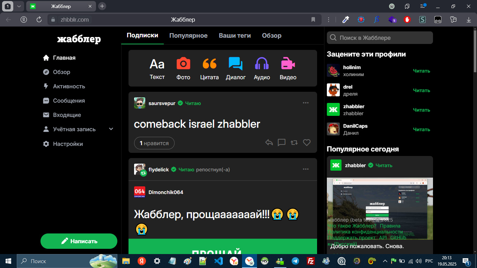The height and width of the screenshot is (268, 477).
Task: Create a new Dialog post
Action: 236,69
